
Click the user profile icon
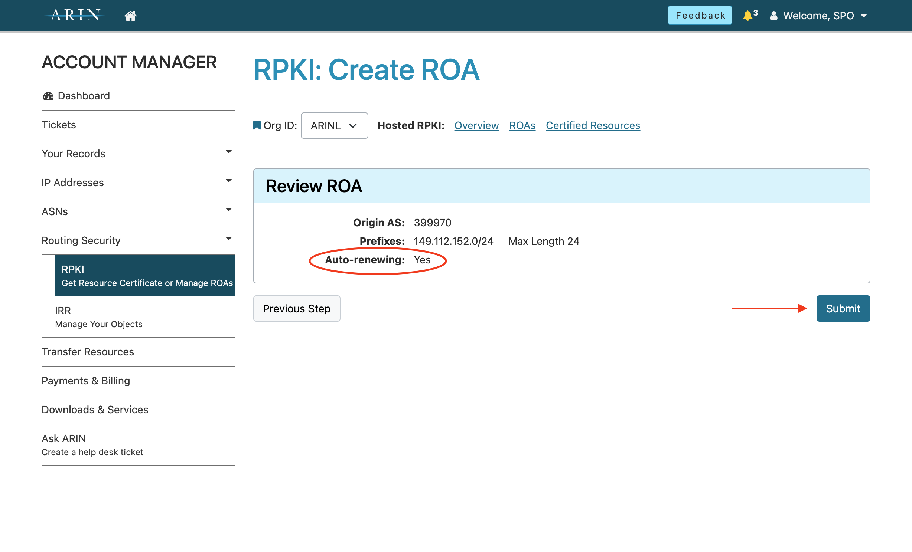tap(773, 16)
